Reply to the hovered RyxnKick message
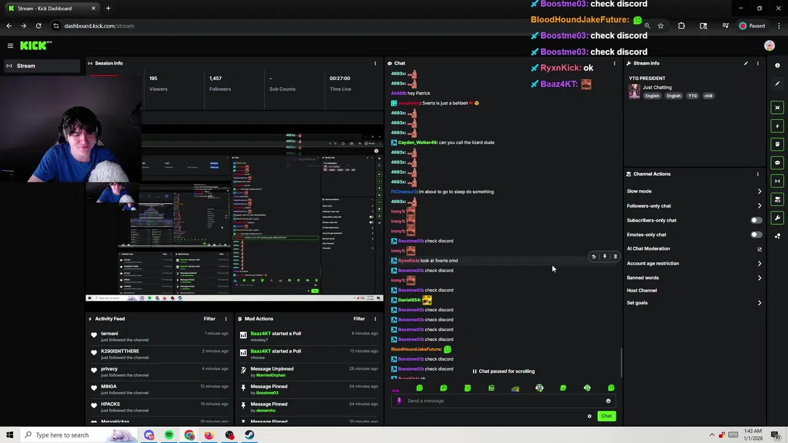This screenshot has height=443, width=788. point(593,257)
